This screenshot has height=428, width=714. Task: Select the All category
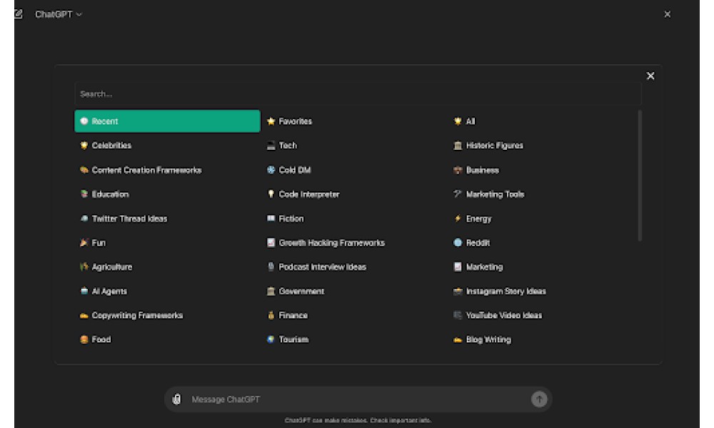(x=542, y=121)
